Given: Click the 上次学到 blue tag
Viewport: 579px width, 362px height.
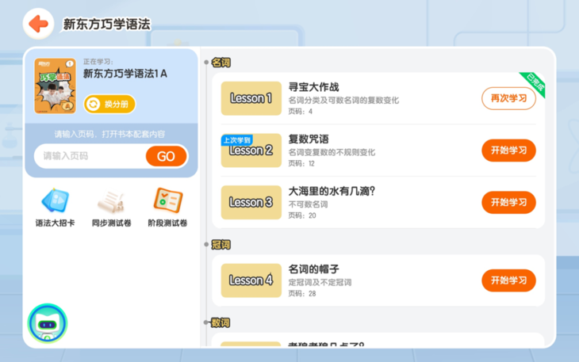Looking at the screenshot, I should (x=236, y=140).
